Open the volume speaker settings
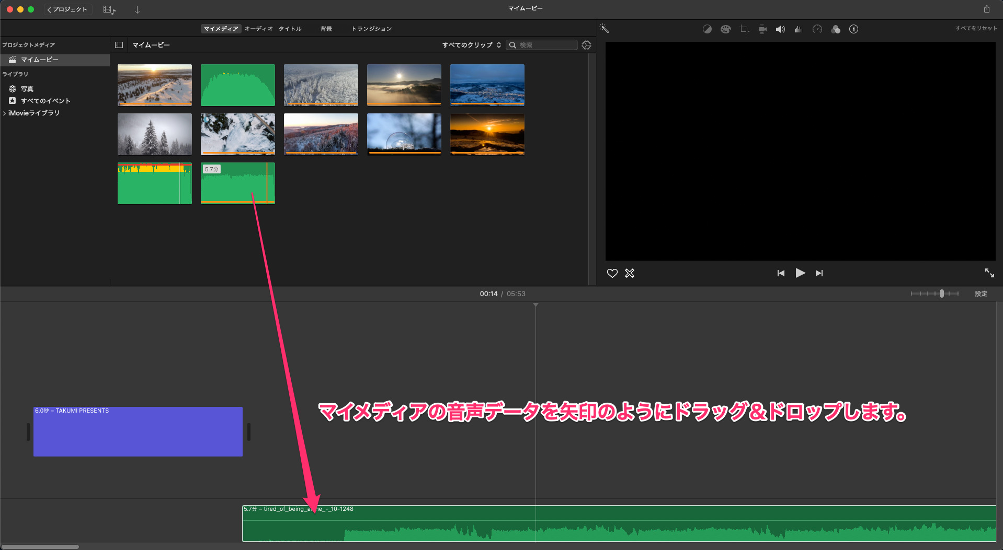This screenshot has height=550, width=1003. 780,29
